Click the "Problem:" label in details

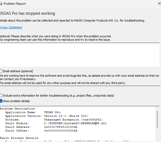13,120
